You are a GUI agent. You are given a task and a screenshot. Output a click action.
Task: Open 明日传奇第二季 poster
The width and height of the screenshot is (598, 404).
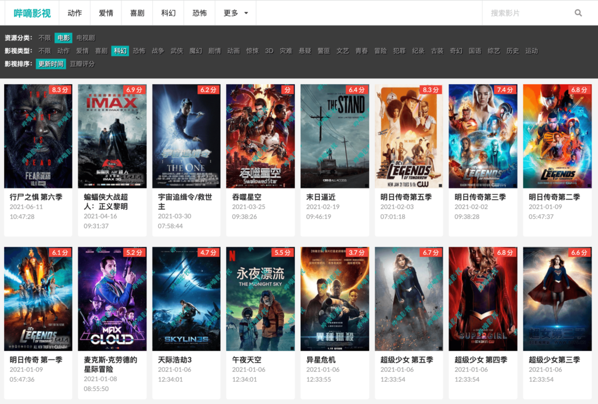(x=557, y=136)
